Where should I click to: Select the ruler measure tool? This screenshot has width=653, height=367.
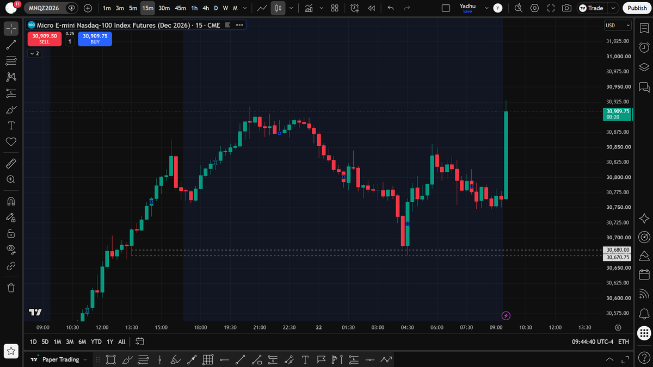(11, 163)
